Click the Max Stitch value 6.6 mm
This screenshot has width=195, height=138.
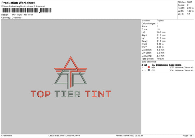pyautogui.click(x=161, y=50)
